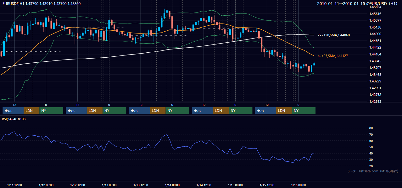
Task: Click price axis label 1.42752
Action: (375, 95)
